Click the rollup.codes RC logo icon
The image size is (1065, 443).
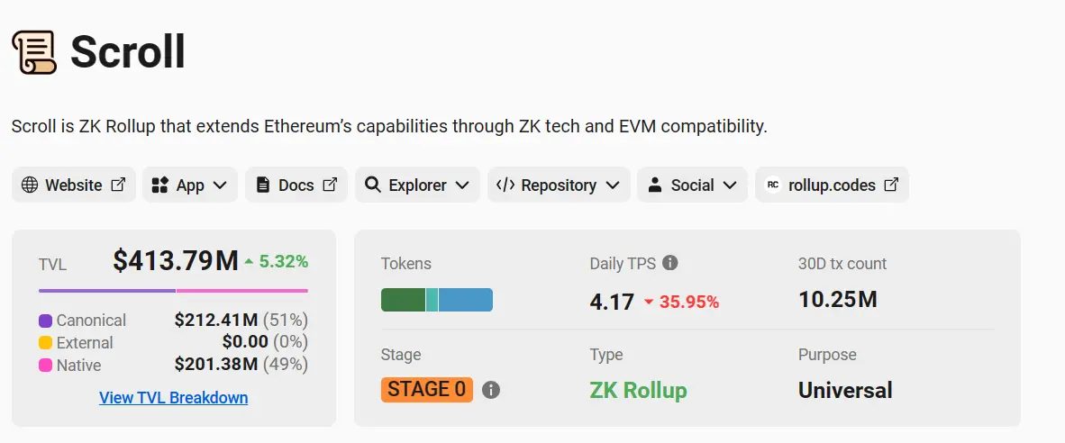click(x=773, y=185)
